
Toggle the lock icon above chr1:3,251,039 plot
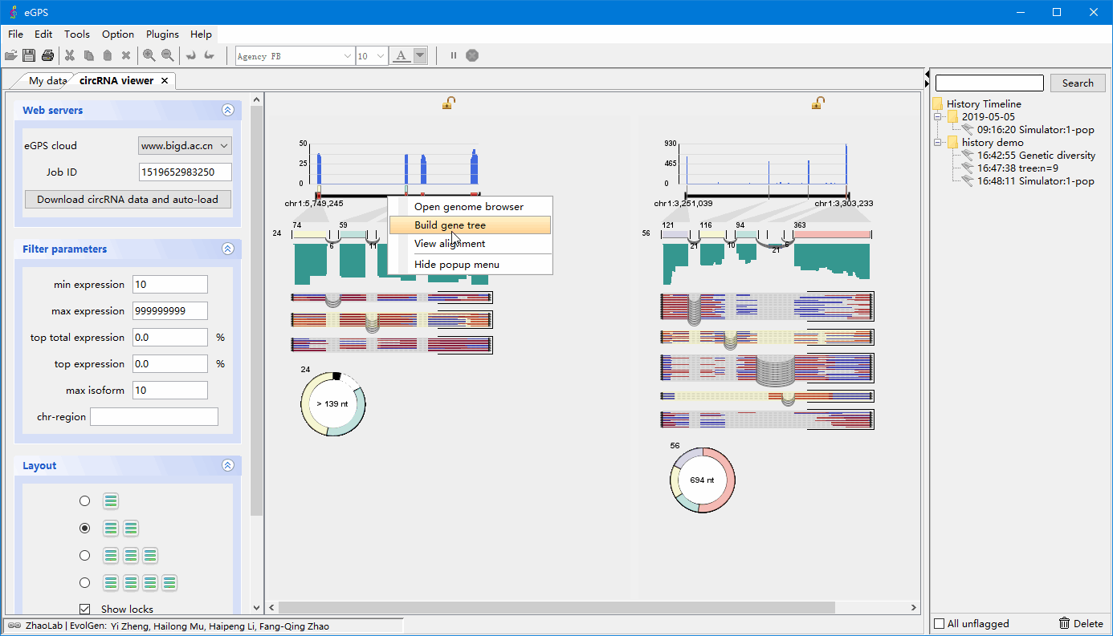[x=817, y=102]
